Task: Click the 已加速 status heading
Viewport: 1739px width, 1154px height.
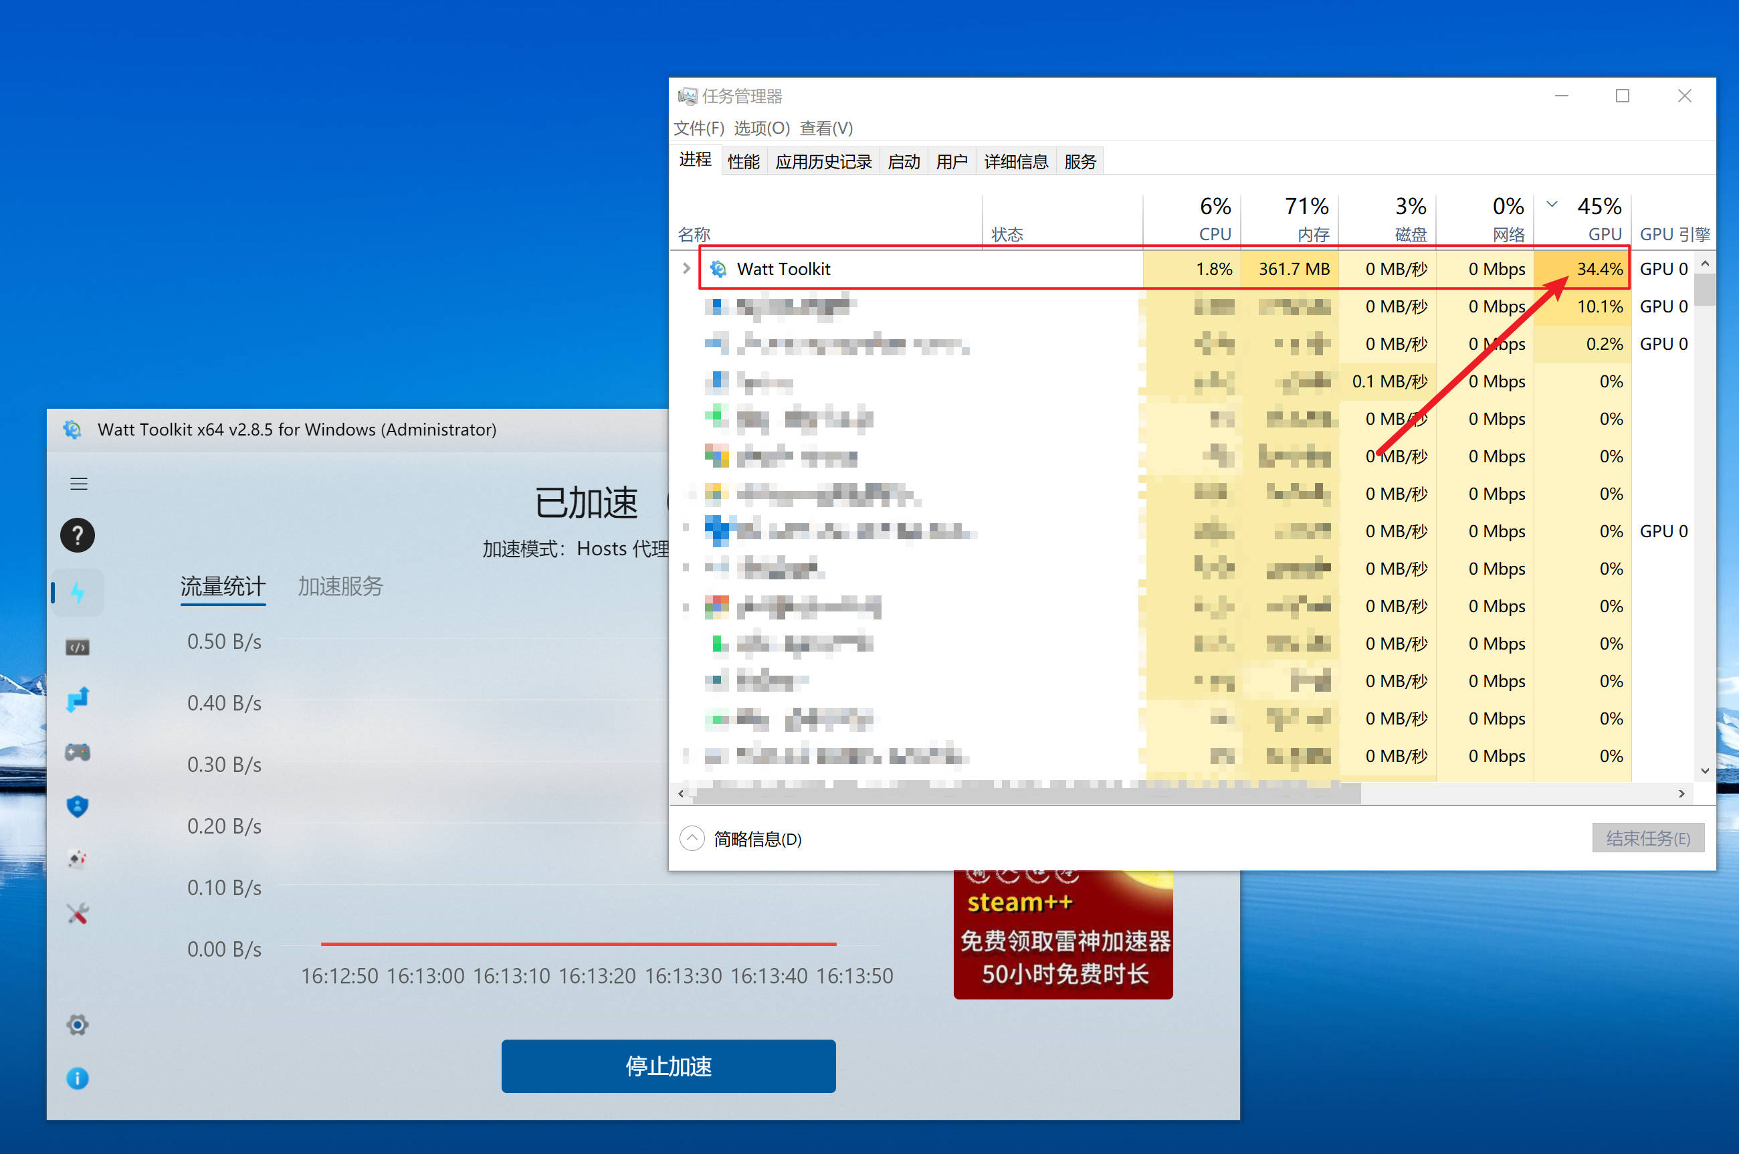Action: coord(587,503)
